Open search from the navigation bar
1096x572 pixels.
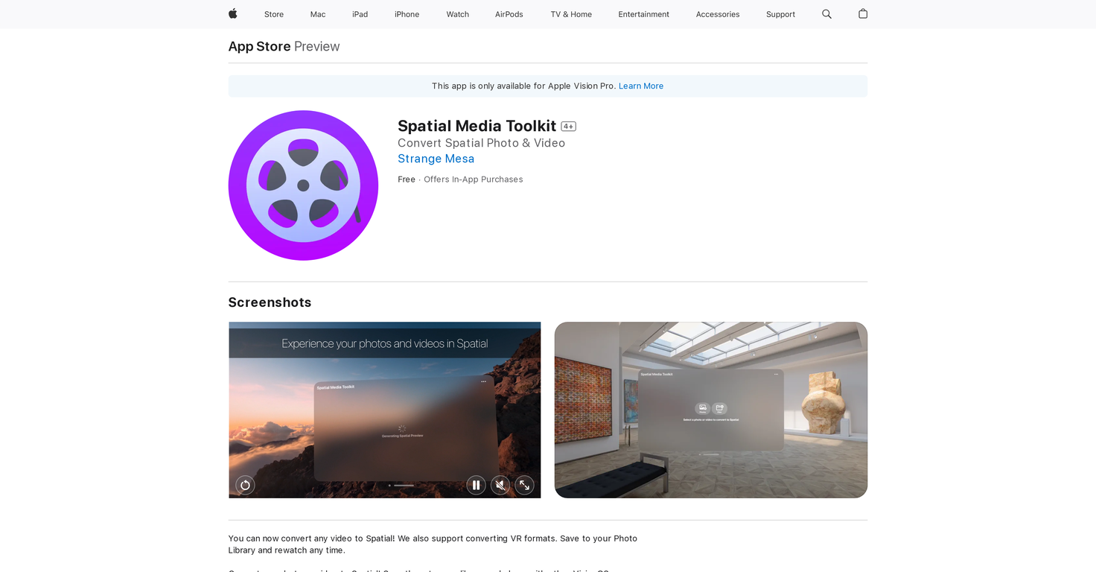(826, 13)
